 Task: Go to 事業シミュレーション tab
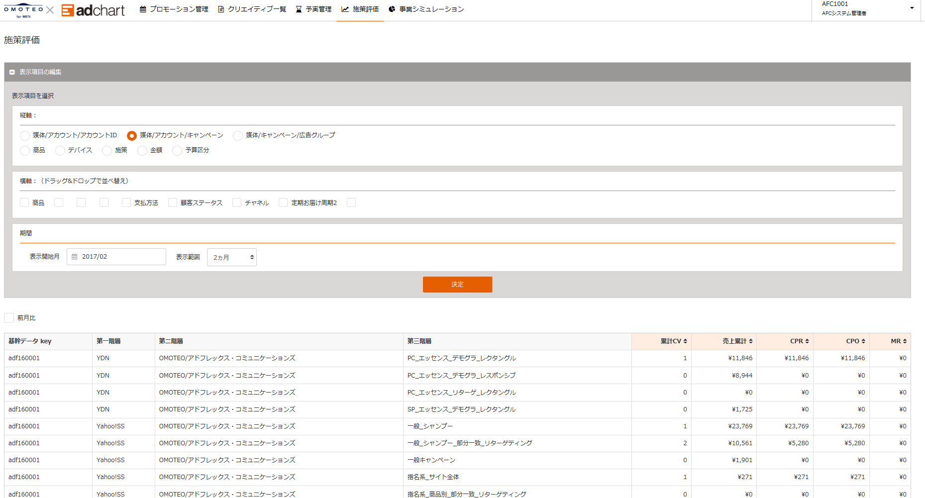pos(426,9)
